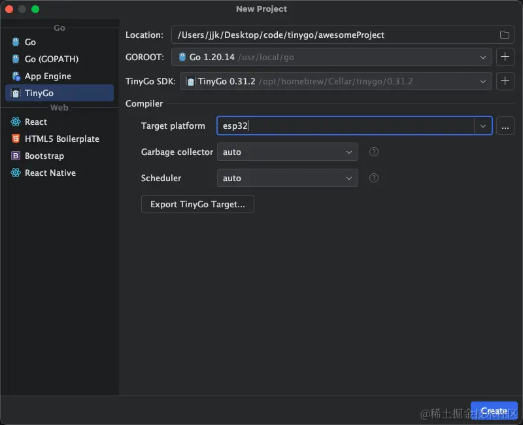The height and width of the screenshot is (425, 523).
Task: Click the Compiler section label
Action: pos(144,104)
